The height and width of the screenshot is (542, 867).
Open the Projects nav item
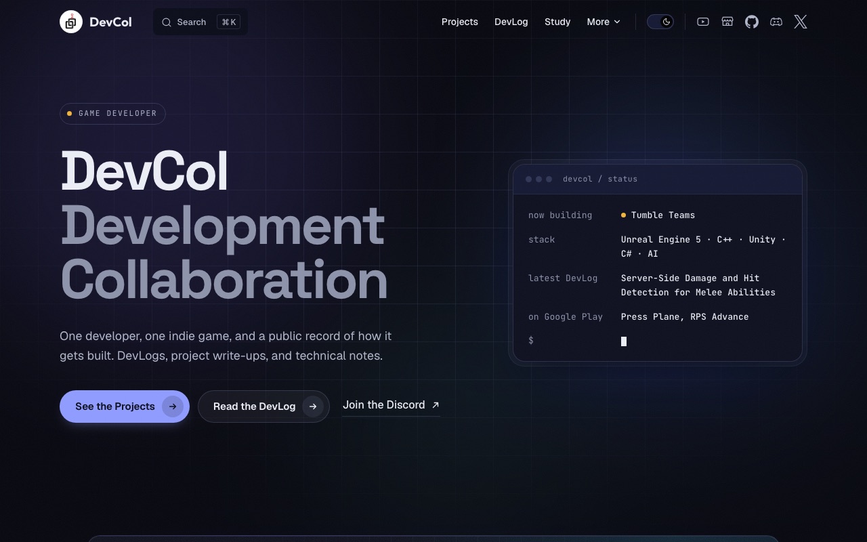tap(460, 22)
